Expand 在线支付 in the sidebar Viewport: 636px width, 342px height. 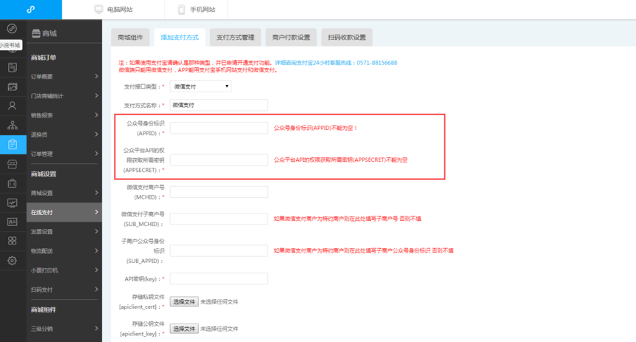[x=64, y=213]
